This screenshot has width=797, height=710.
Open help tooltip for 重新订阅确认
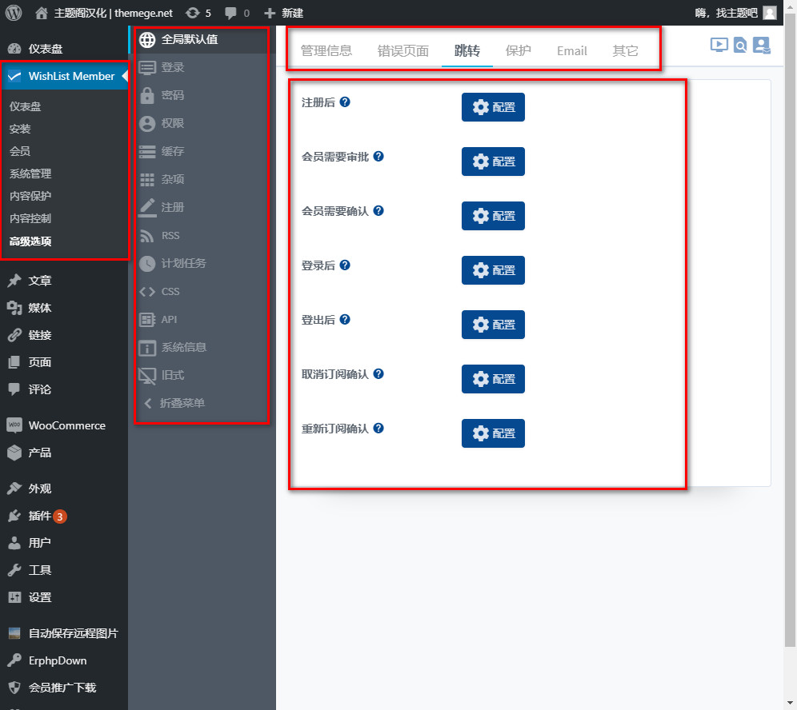[x=378, y=428]
